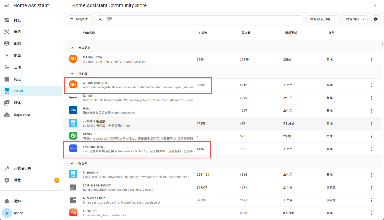Open the 历史 history chart icon
Viewport: 384px width, 220px height.
pyautogui.click(x=7, y=79)
